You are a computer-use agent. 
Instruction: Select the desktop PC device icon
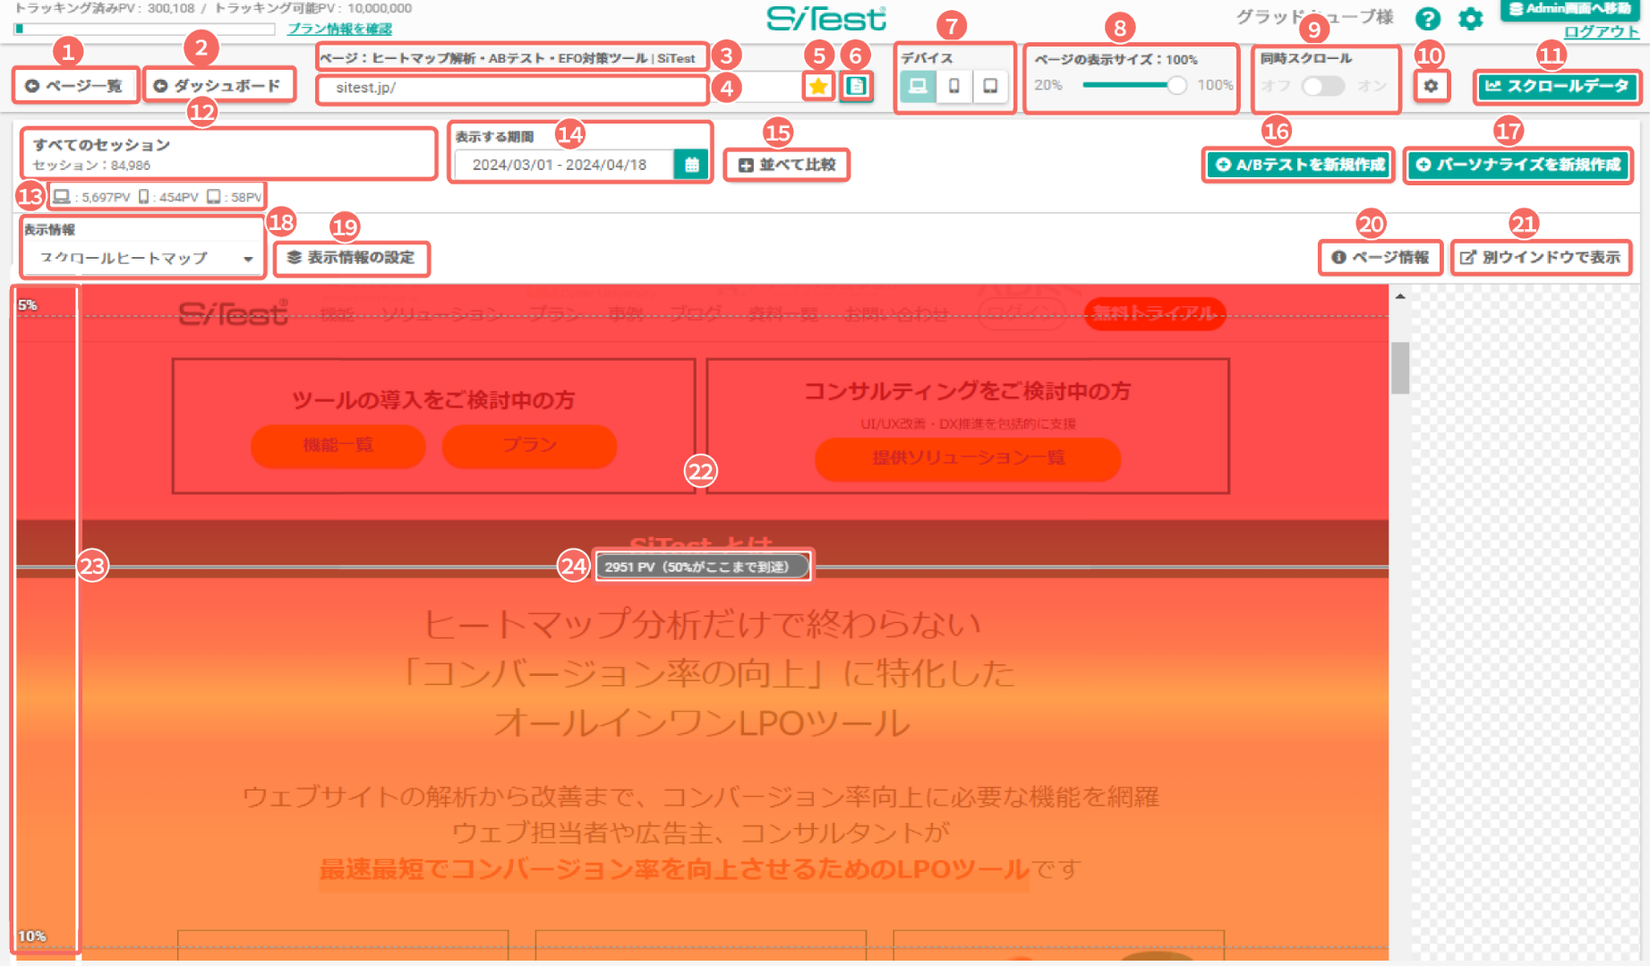click(x=918, y=86)
